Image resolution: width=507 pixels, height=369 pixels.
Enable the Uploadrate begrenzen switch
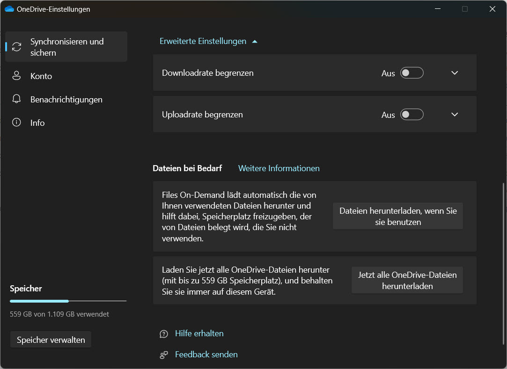(411, 115)
